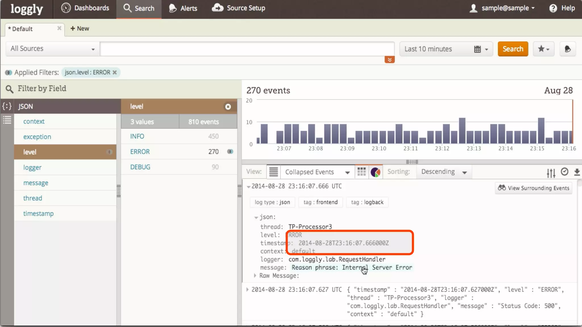
Task: Toggle the level field filter indicator
Action: click(x=109, y=152)
